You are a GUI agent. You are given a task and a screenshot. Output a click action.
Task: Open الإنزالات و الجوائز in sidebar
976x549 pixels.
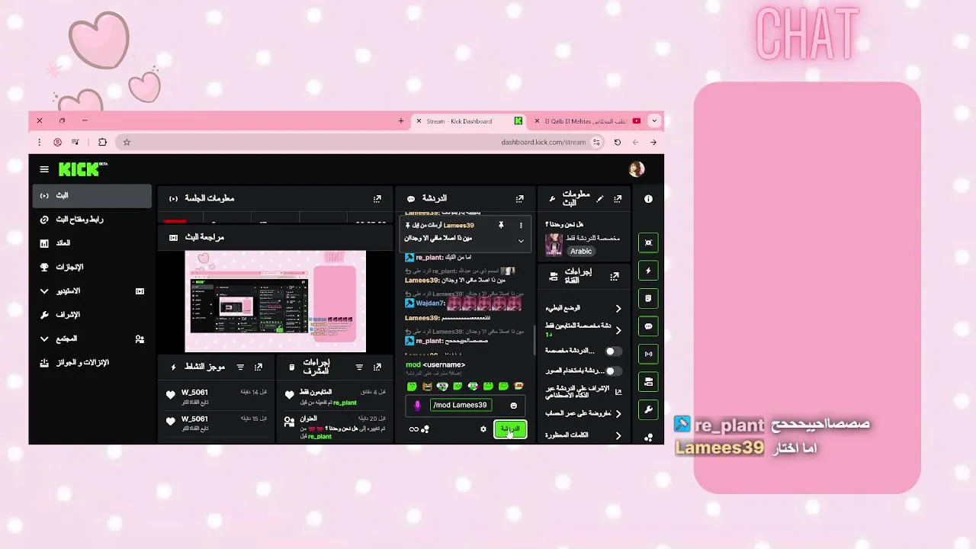[91, 363]
